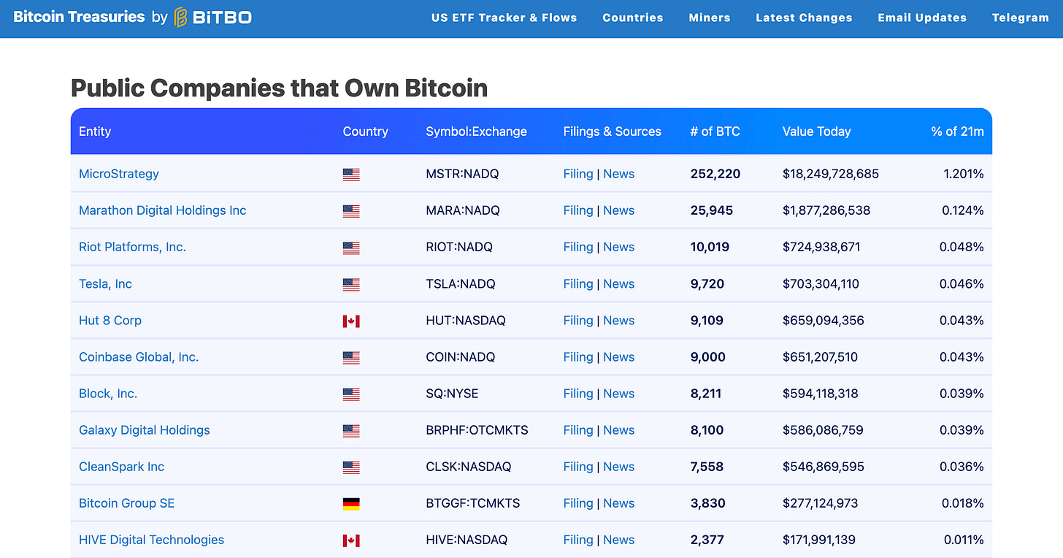This screenshot has height=558, width=1063.
Task: Open the Hut 8 Corp link
Action: click(110, 320)
